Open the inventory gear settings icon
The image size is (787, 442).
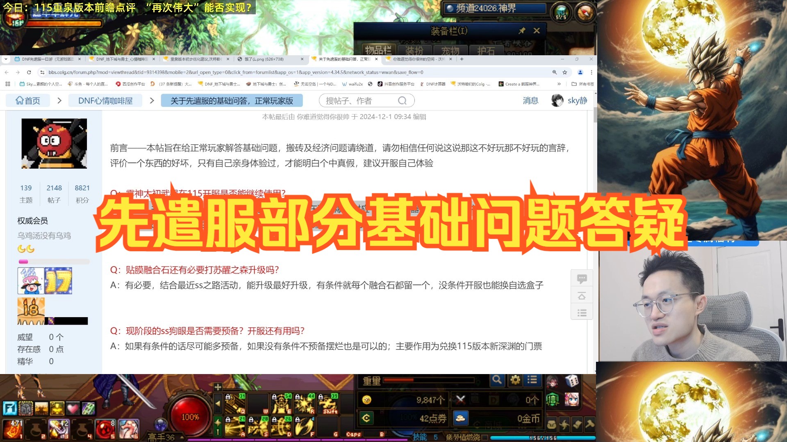[x=515, y=380]
